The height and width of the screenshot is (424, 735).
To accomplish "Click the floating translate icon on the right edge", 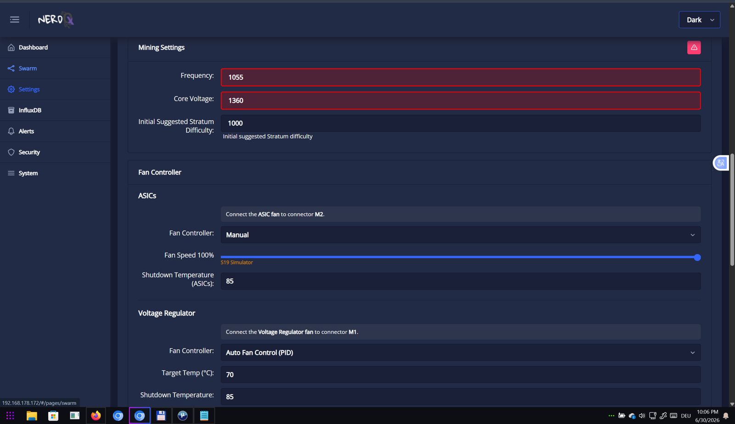I will (x=721, y=163).
